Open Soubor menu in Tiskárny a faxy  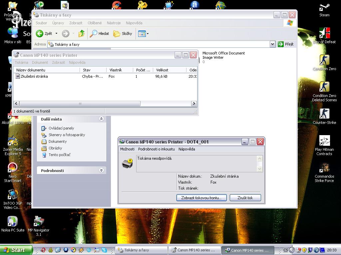[41, 23]
